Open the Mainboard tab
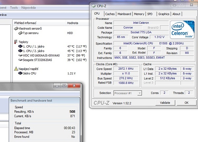198x142 pixels. pyautogui.click(x=124, y=14)
